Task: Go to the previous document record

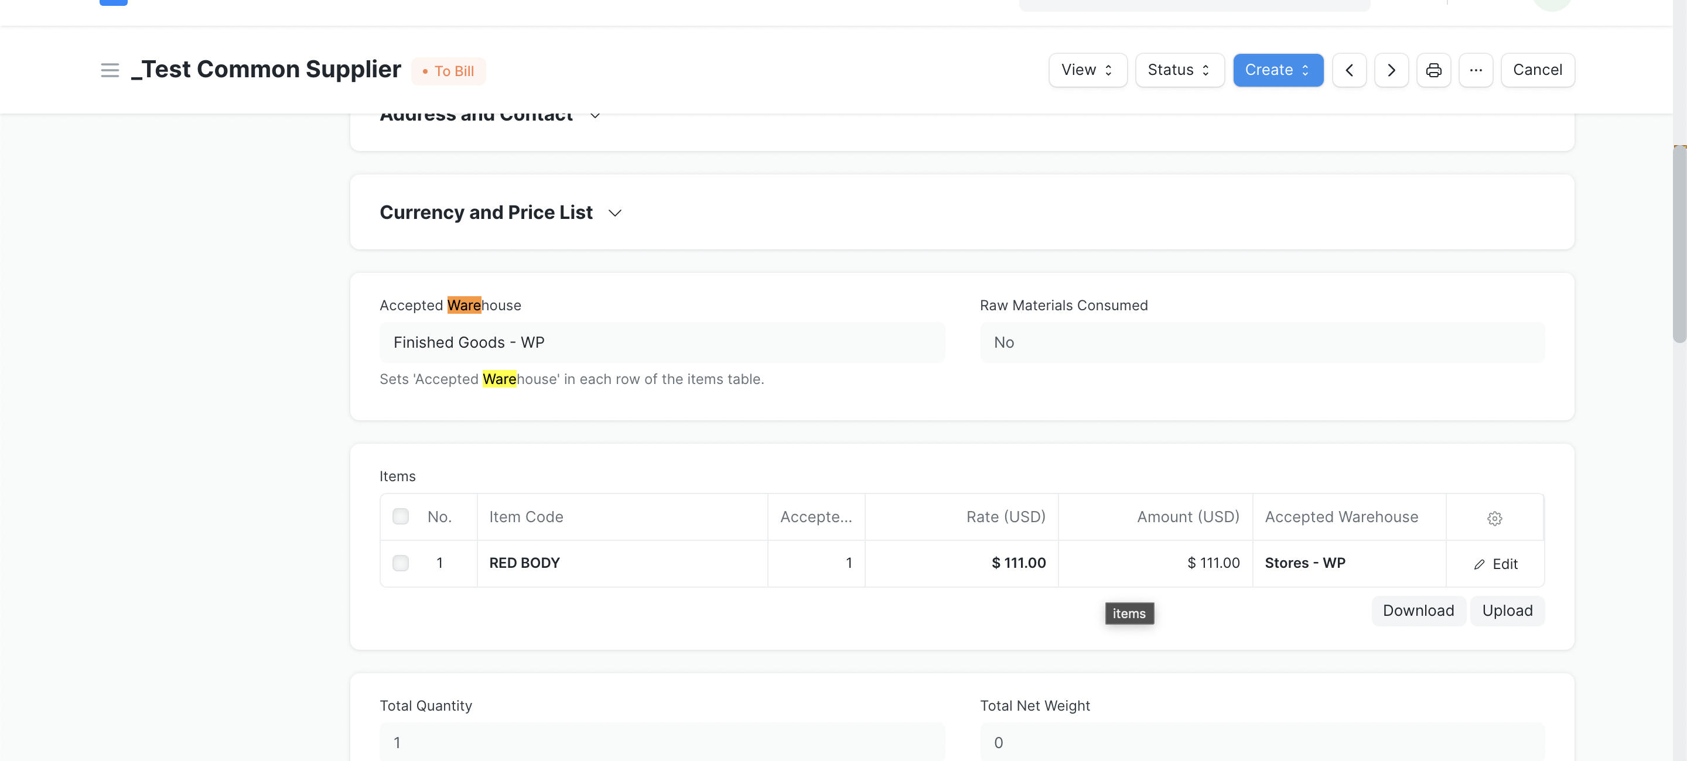Action: [1349, 70]
